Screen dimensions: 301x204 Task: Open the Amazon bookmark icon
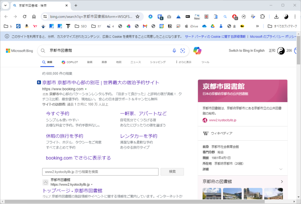coord(27,26)
